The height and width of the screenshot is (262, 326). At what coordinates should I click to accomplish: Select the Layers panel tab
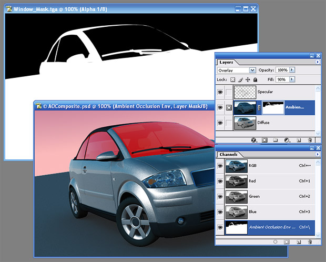pos(227,62)
